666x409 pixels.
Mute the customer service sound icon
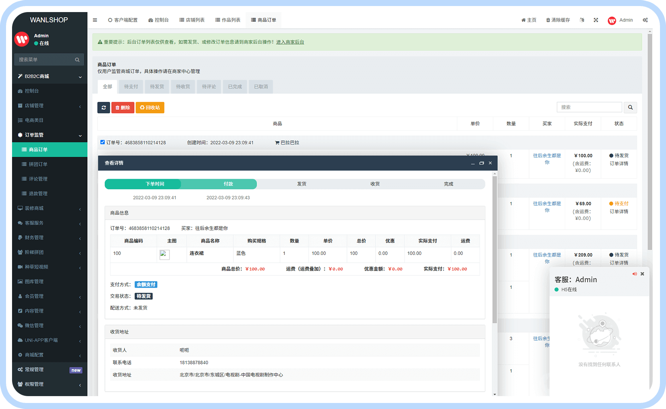point(634,274)
